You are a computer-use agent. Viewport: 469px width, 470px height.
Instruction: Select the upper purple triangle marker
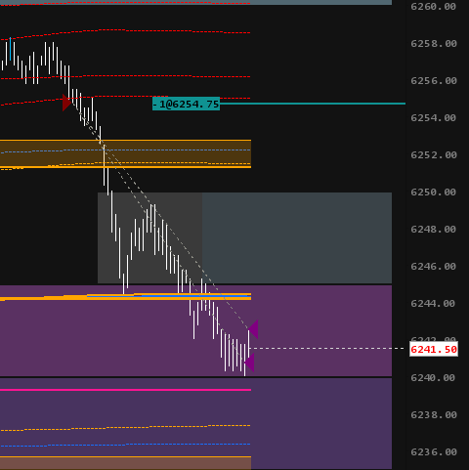point(253,329)
